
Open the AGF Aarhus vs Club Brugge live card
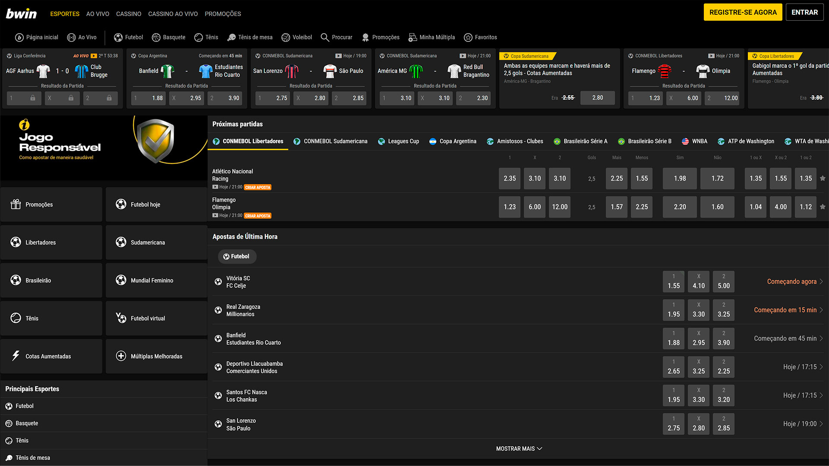click(63, 78)
